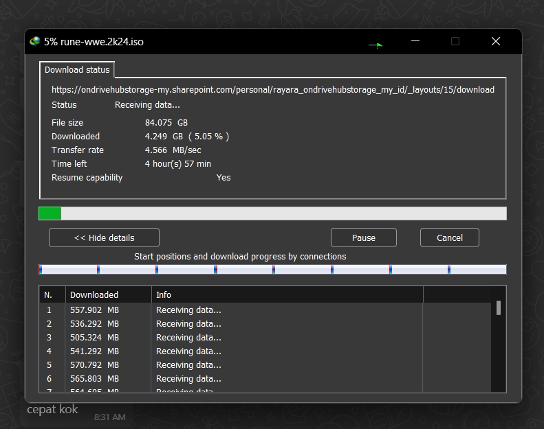Select the Download status tab
The image size is (544, 429).
[x=77, y=70]
